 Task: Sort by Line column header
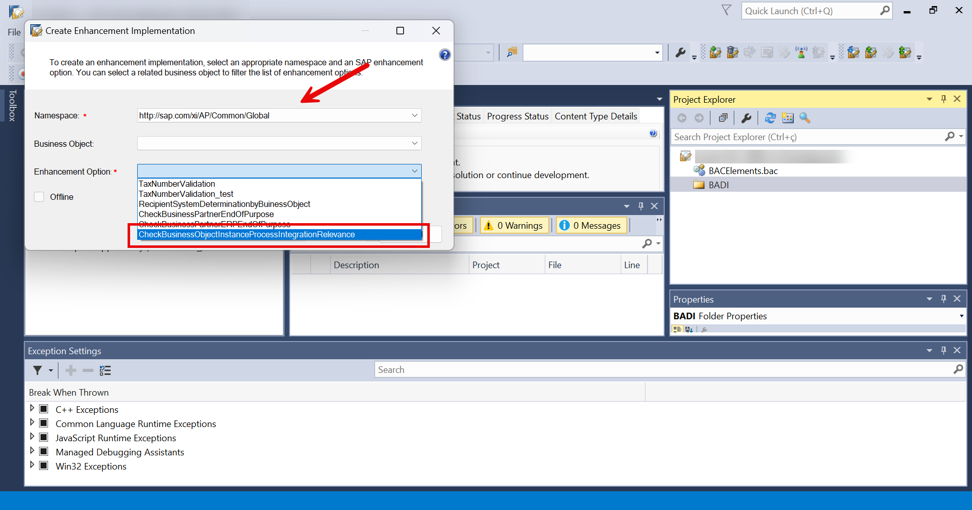tap(634, 265)
